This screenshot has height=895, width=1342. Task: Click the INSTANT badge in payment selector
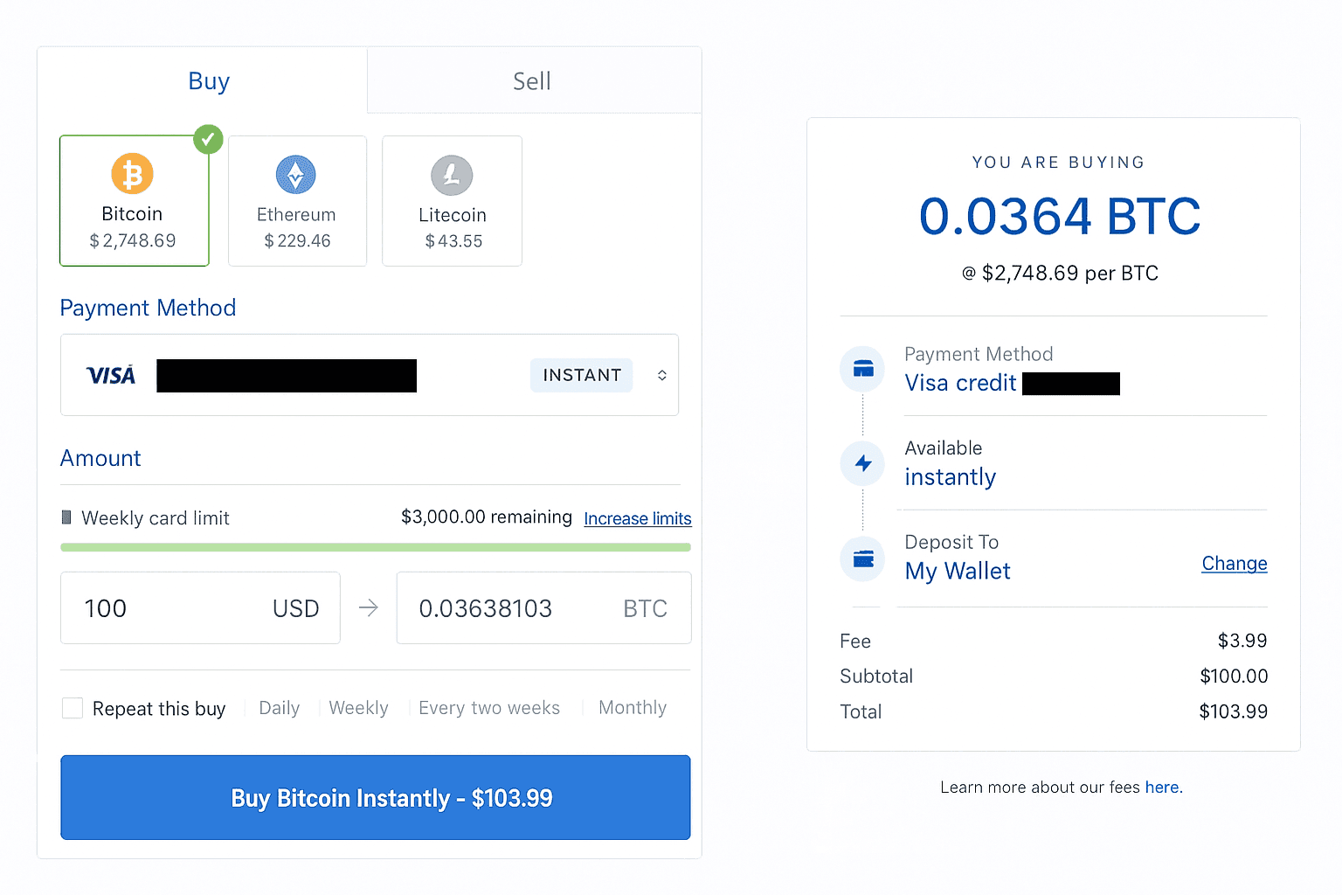click(x=582, y=375)
